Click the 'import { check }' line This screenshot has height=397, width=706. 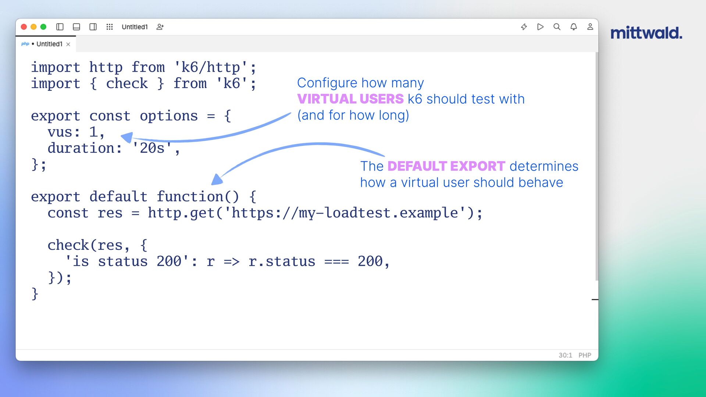(143, 83)
